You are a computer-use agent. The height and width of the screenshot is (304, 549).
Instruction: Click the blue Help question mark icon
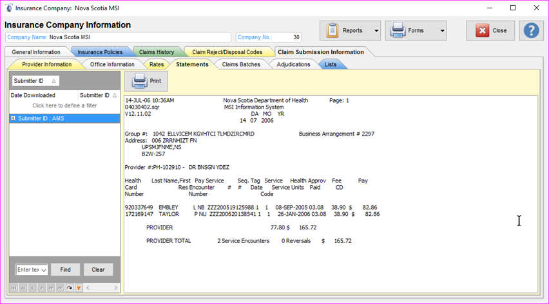(x=531, y=30)
